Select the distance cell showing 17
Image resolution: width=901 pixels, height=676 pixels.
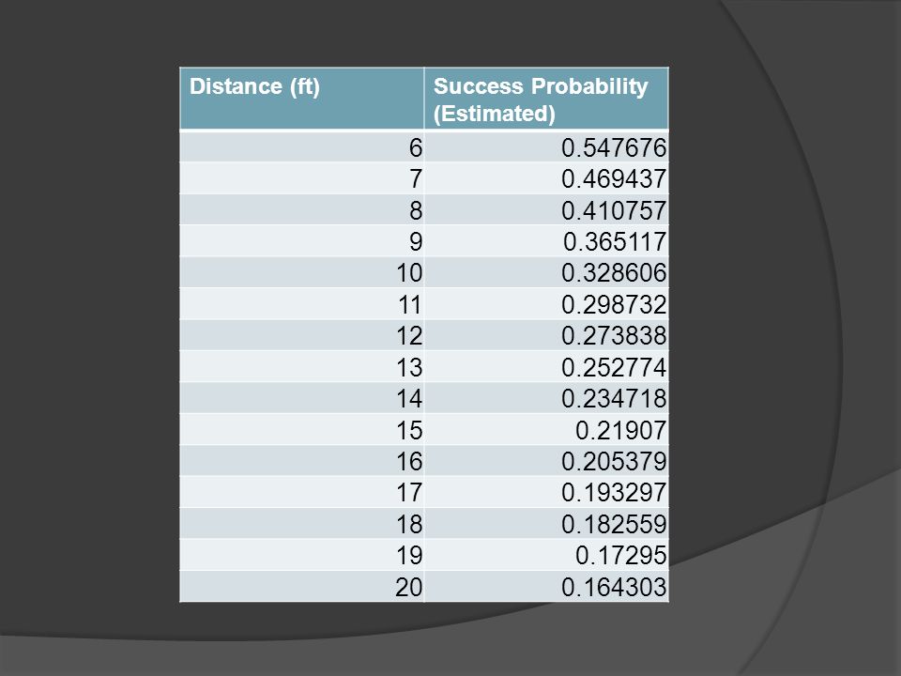(x=302, y=492)
